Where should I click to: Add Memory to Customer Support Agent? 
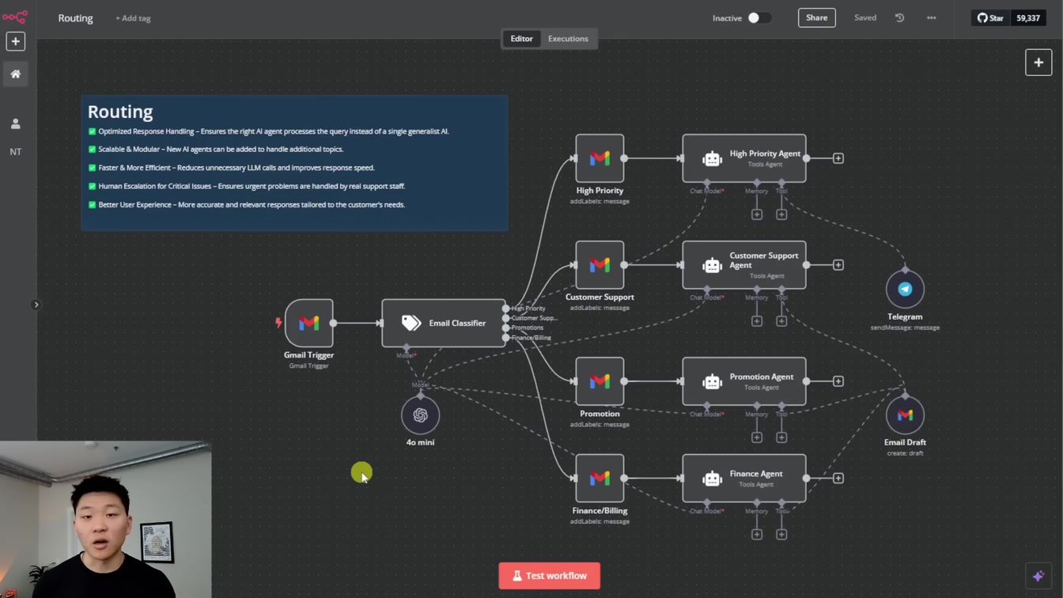coord(757,321)
